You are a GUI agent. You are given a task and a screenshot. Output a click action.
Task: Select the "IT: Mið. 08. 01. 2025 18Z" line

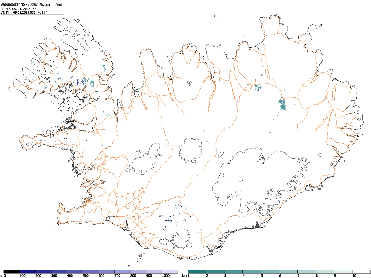19,9
